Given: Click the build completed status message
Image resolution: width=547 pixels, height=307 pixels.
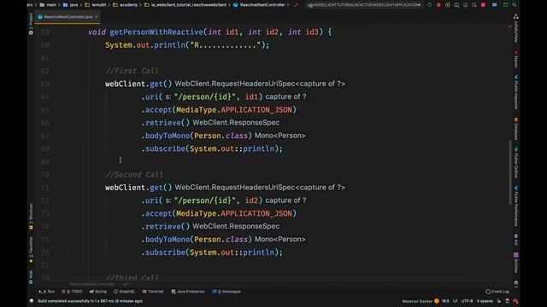Looking at the screenshot, I should click(90, 301).
